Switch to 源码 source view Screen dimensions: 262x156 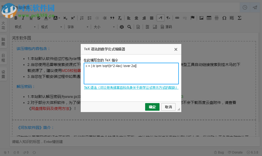click(x=166, y=27)
